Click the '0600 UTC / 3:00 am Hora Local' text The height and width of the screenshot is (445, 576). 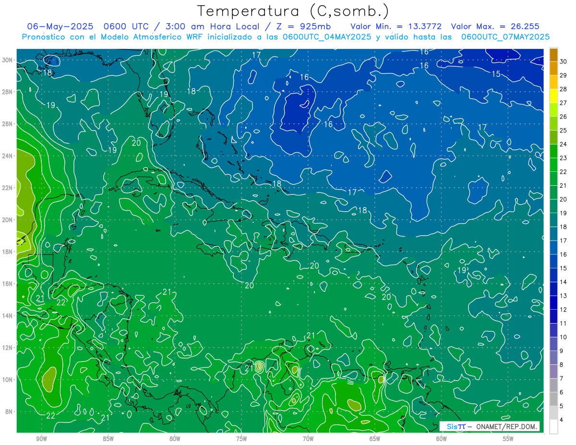(x=182, y=26)
